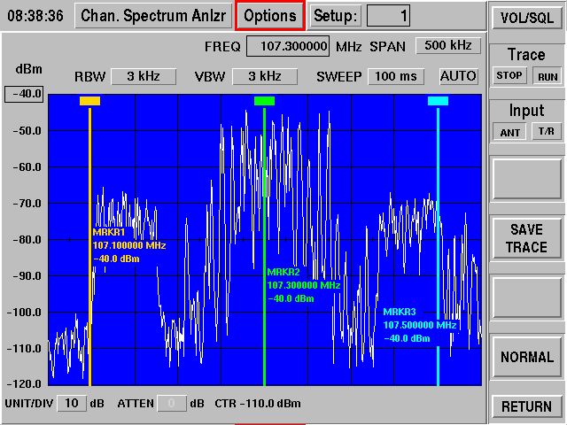567x425 pixels.
Task: Click MRKR1 107.100000 MHz readout
Action: tap(129, 246)
